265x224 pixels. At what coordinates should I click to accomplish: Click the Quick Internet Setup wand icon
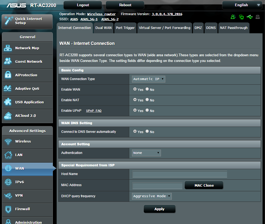coord(8,21)
